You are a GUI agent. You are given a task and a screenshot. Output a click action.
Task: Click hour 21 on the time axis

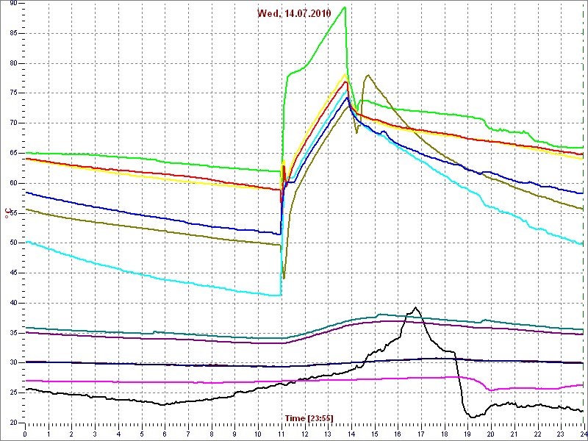click(x=513, y=434)
